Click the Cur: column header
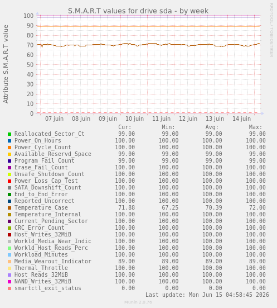Screen dimensions: 277x308 point(125,127)
